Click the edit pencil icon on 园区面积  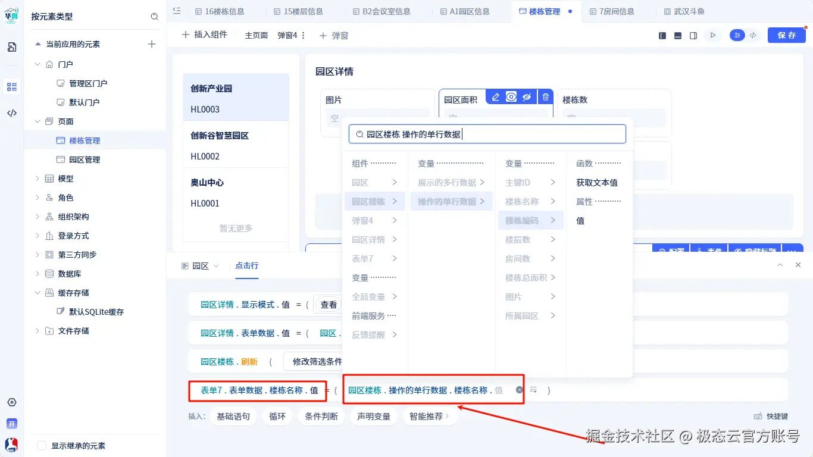(x=495, y=97)
